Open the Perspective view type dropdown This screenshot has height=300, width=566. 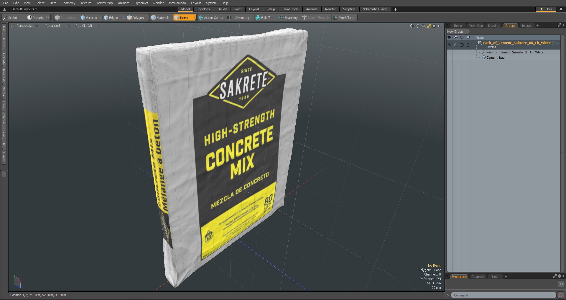click(25, 26)
